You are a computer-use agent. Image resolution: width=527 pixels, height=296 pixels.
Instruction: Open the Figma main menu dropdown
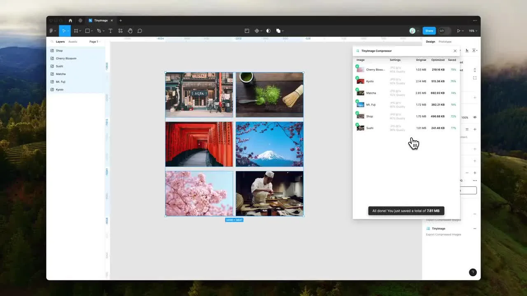pos(52,31)
